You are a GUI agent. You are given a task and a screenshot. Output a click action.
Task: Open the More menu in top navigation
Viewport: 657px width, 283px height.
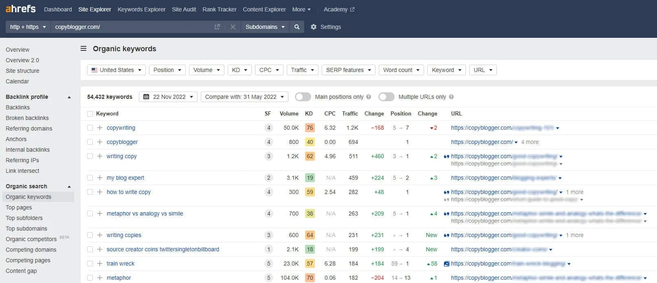[301, 9]
